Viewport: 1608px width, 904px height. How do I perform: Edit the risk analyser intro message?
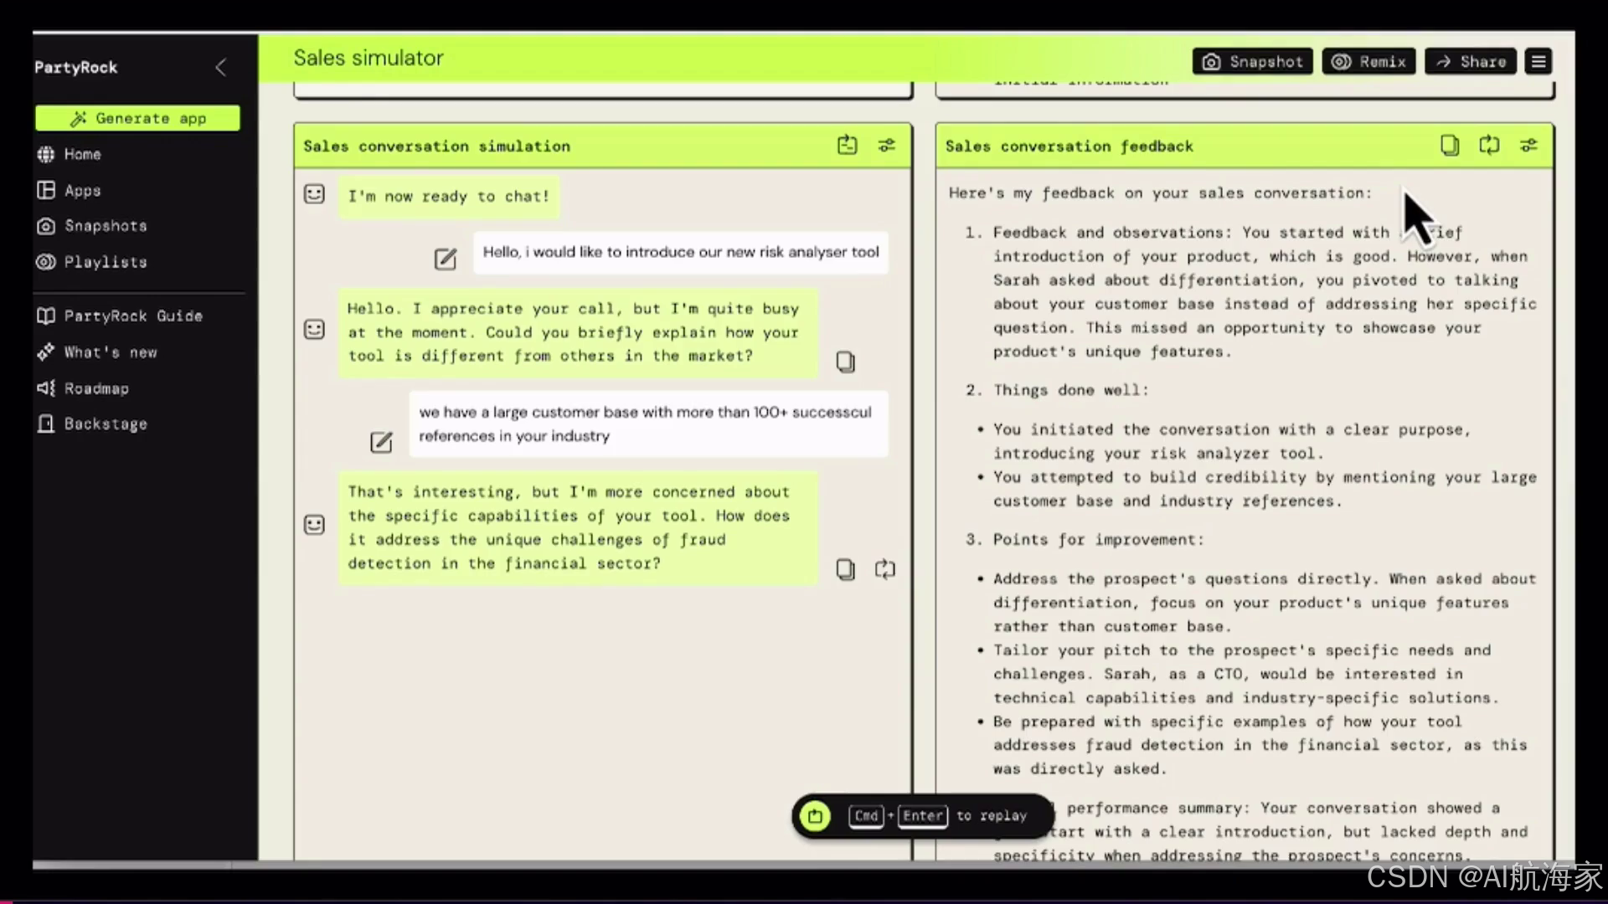pyautogui.click(x=446, y=259)
